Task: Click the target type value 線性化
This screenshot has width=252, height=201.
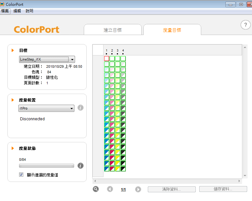Action: pos(52,77)
